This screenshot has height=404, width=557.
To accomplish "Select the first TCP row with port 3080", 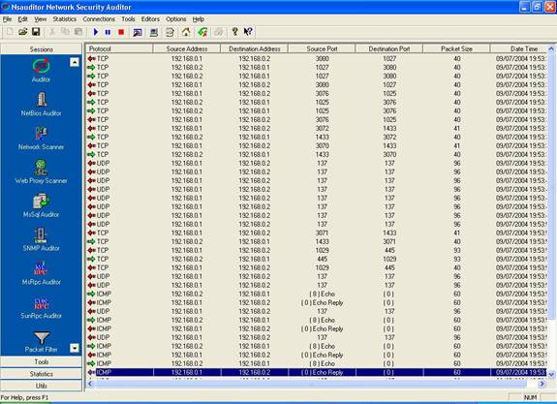I will click(317, 59).
